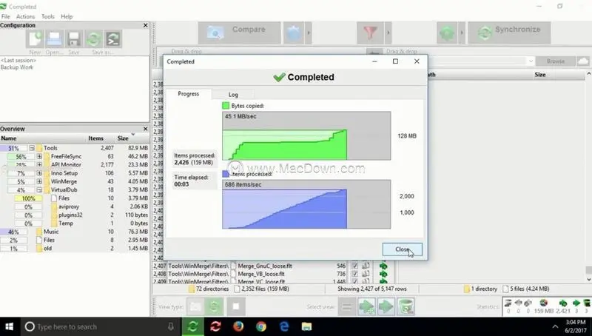Show files to update on right
Screen dimensions: 592x336
point(386,306)
